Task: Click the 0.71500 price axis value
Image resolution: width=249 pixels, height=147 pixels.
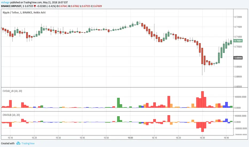Action: (x=238, y=27)
